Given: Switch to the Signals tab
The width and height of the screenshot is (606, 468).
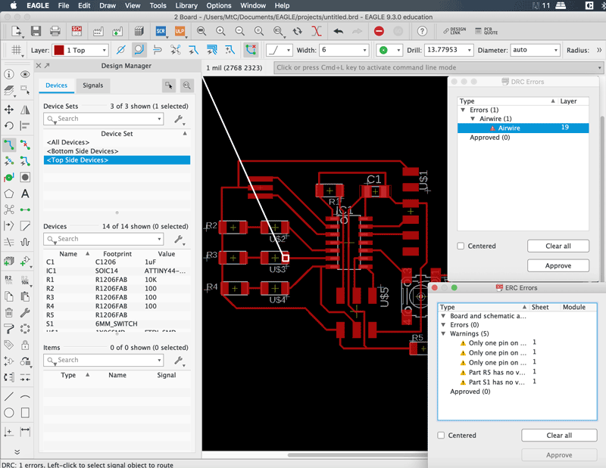Looking at the screenshot, I should pos(92,85).
